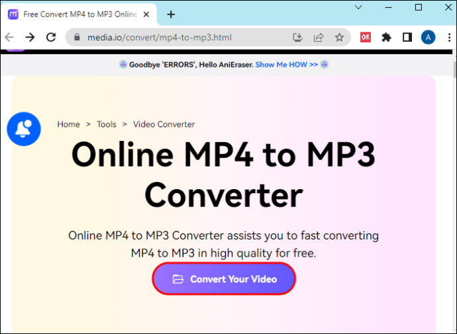Open Video Converter breadcrumb

(164, 124)
